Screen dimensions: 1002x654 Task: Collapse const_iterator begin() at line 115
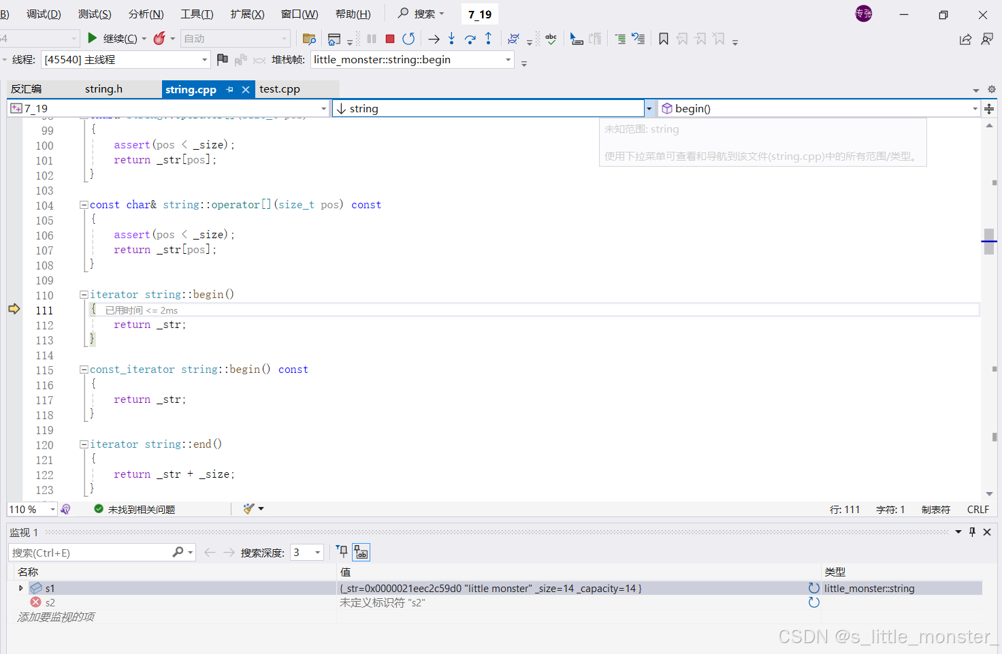(x=84, y=370)
